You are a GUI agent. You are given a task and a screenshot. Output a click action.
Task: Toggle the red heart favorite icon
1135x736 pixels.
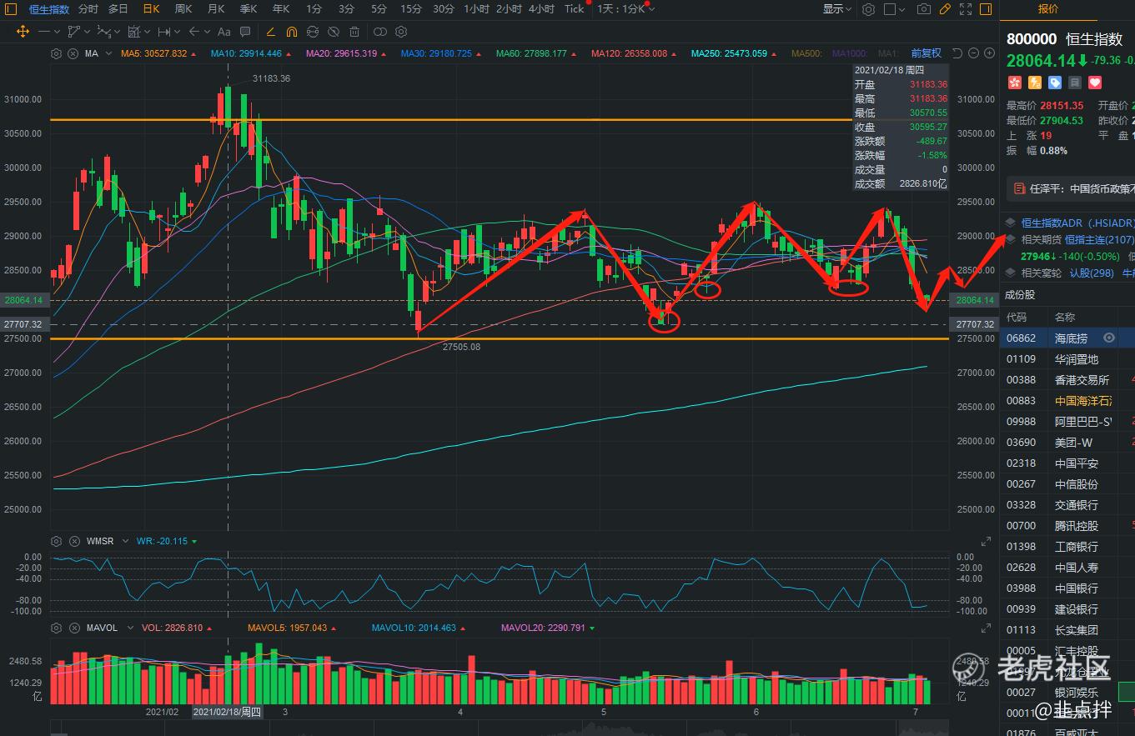[1096, 83]
